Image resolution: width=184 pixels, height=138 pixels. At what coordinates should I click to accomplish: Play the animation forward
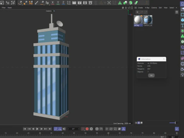pyautogui.click(x=37, y=129)
